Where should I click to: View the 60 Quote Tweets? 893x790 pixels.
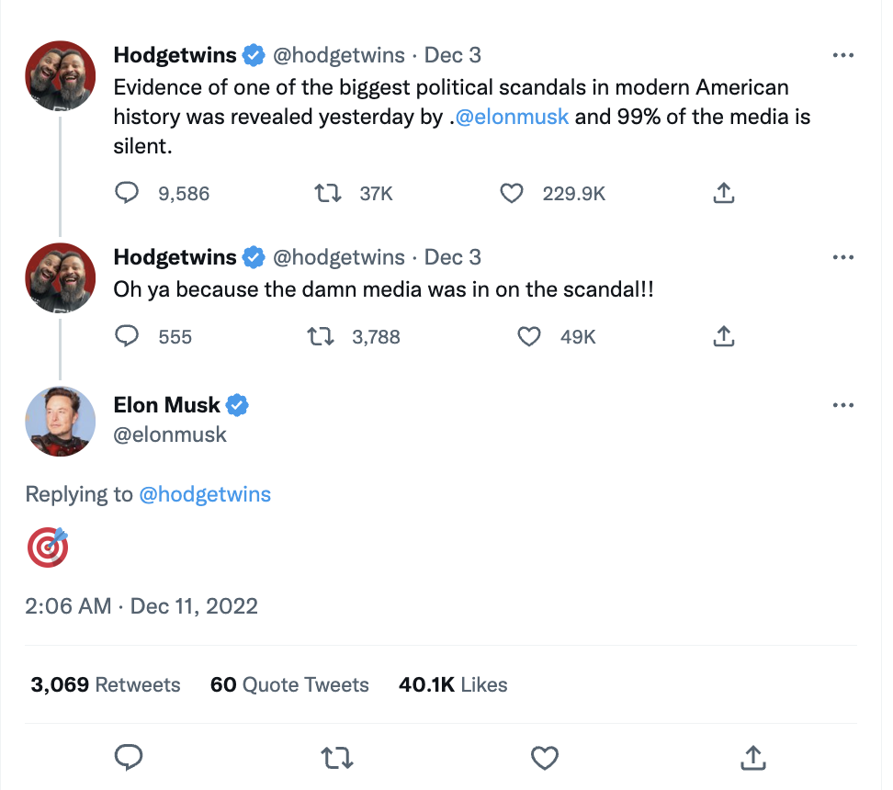click(x=289, y=684)
